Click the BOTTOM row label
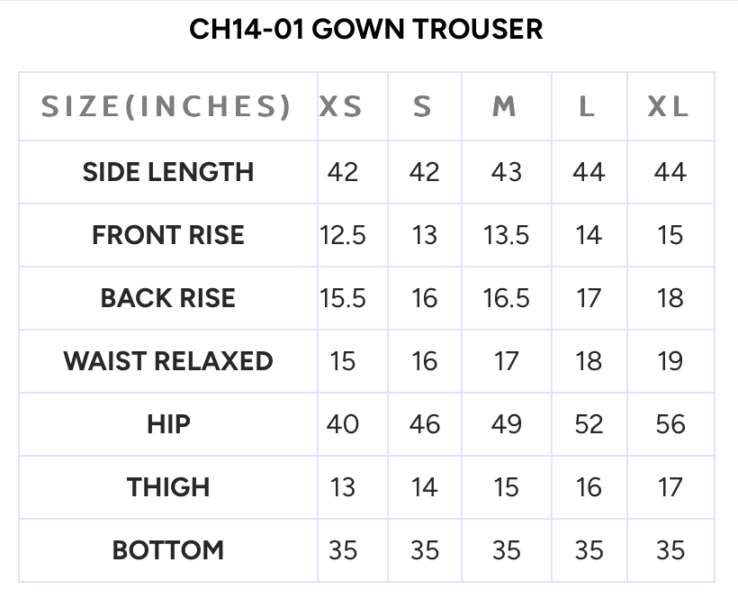The width and height of the screenshot is (738, 608). coord(168,550)
